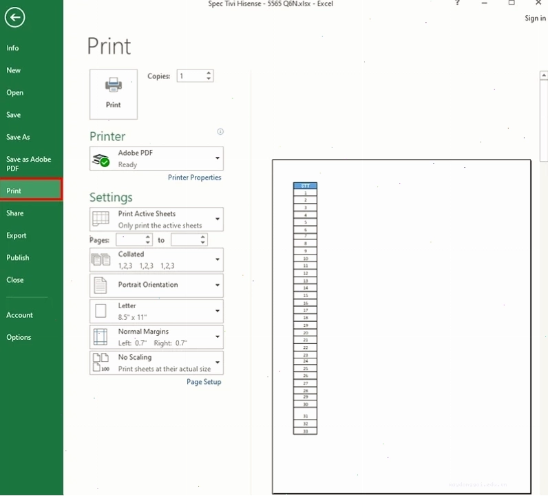Viewport: 548px width, 496px height.
Task: Click the STT header cell in preview
Action: coord(305,186)
